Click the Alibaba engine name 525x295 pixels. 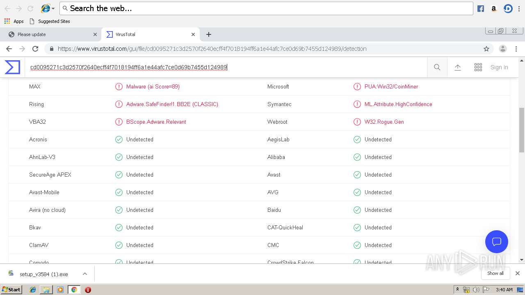(276, 157)
